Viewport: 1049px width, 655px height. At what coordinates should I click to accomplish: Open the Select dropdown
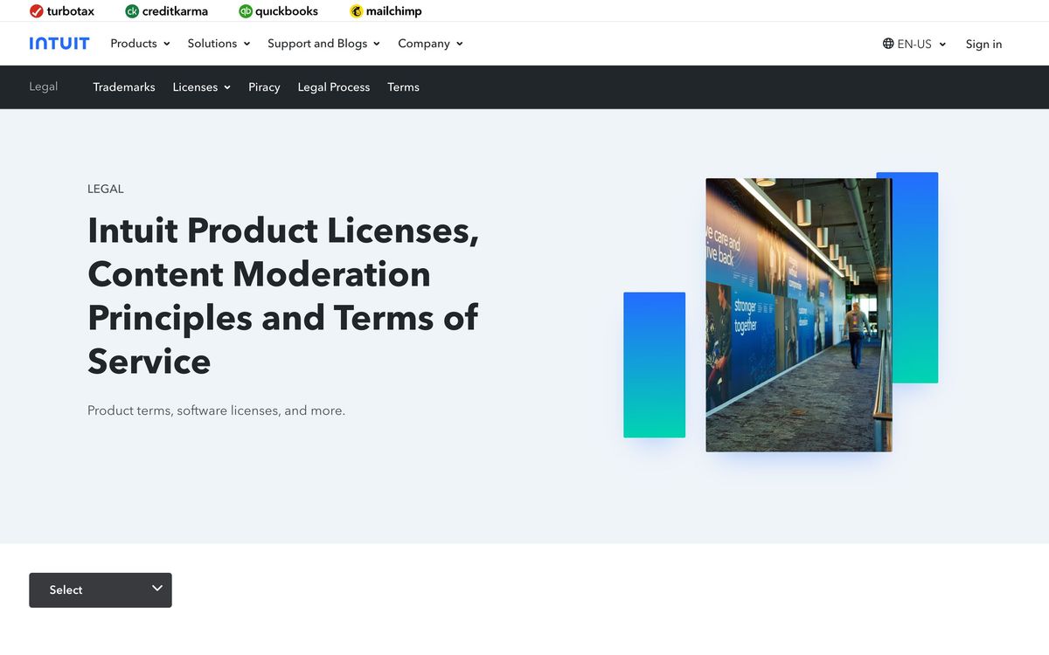pos(101,590)
